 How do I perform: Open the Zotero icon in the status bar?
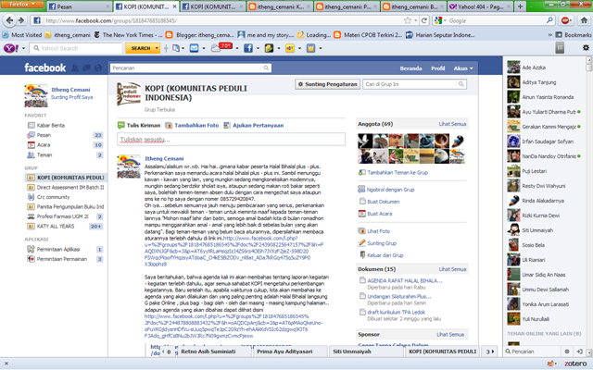click(x=575, y=364)
